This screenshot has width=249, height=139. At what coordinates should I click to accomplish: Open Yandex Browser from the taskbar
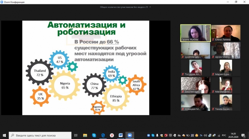click(x=112, y=135)
